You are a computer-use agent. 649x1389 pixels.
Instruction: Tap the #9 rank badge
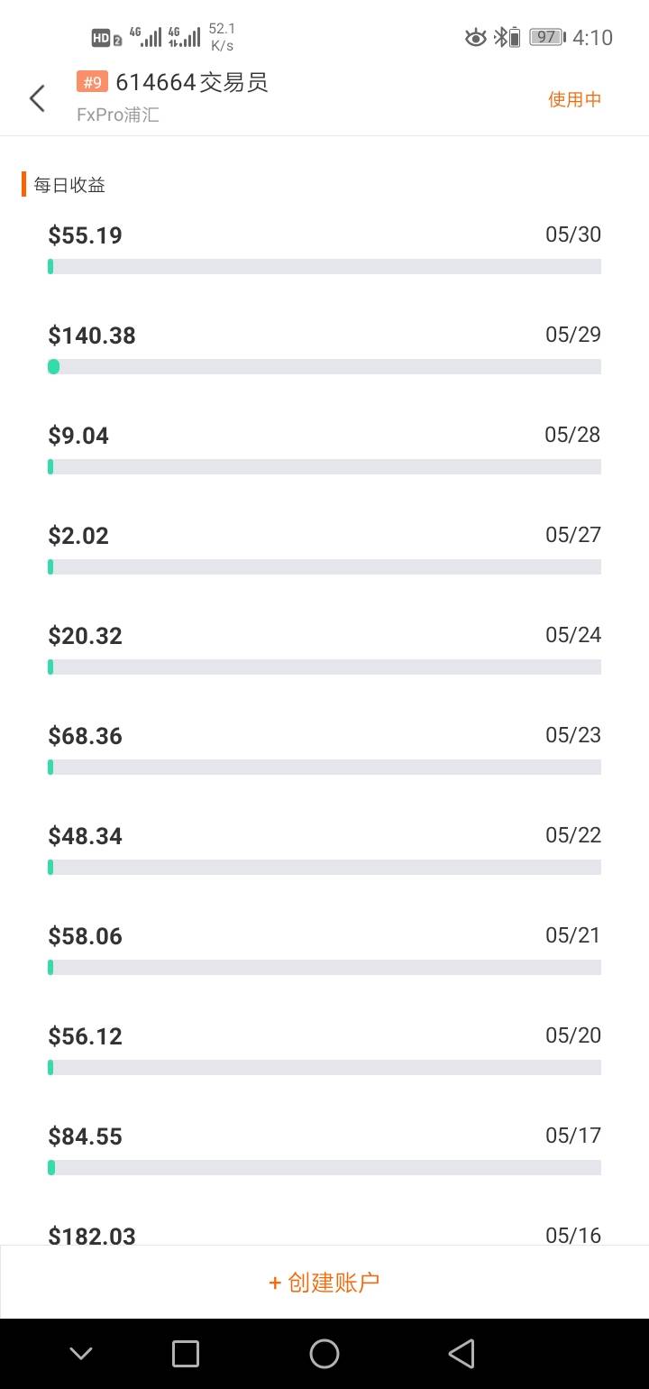(x=92, y=82)
